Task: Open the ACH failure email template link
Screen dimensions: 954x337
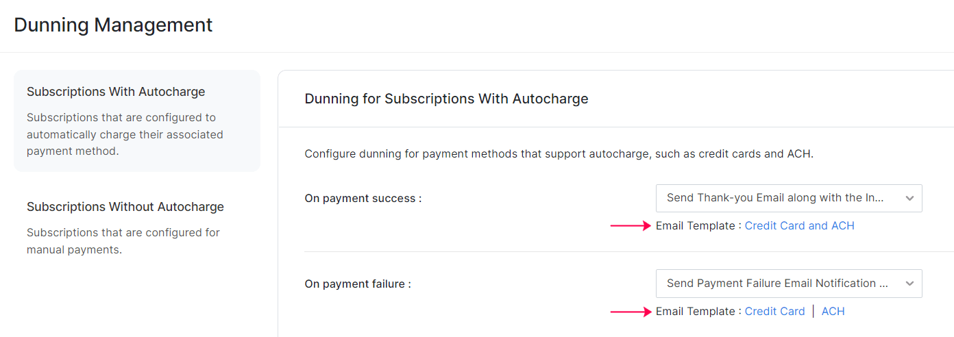Action: pos(833,312)
